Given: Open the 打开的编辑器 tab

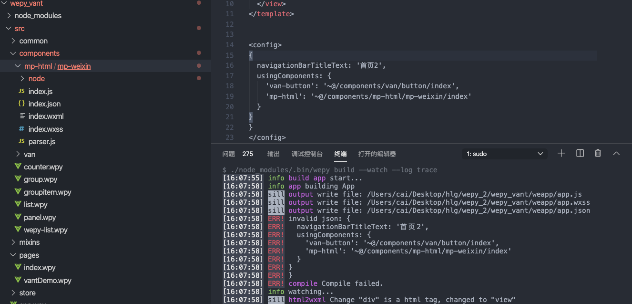Looking at the screenshot, I should pos(377,154).
